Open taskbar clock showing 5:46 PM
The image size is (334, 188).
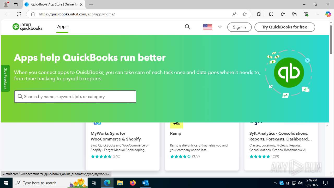coord(312,183)
